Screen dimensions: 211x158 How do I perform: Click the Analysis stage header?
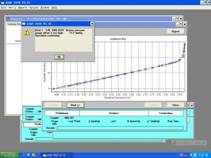click(114, 113)
